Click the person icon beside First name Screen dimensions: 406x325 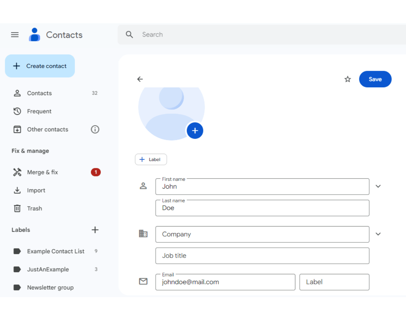click(x=143, y=186)
